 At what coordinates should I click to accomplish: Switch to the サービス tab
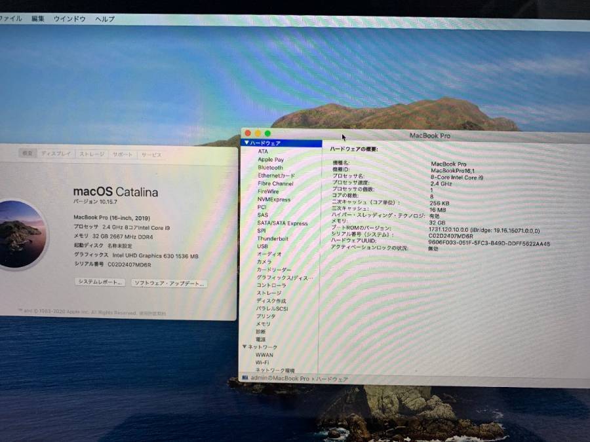click(151, 155)
